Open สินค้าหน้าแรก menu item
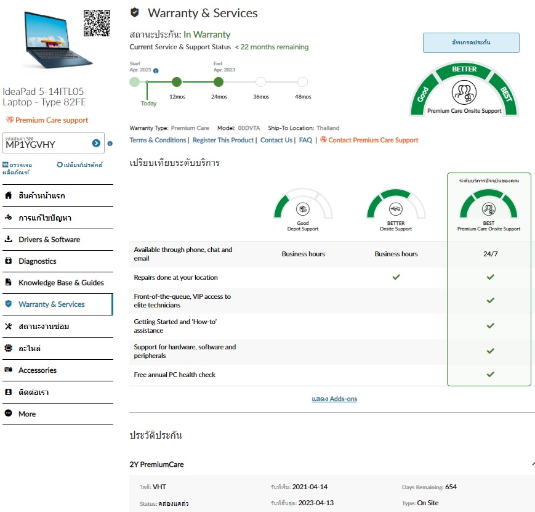This screenshot has height=512, width=535. tap(58, 196)
